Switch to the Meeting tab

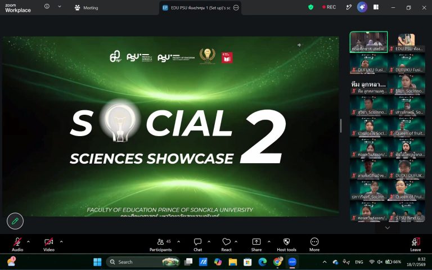tap(86, 8)
